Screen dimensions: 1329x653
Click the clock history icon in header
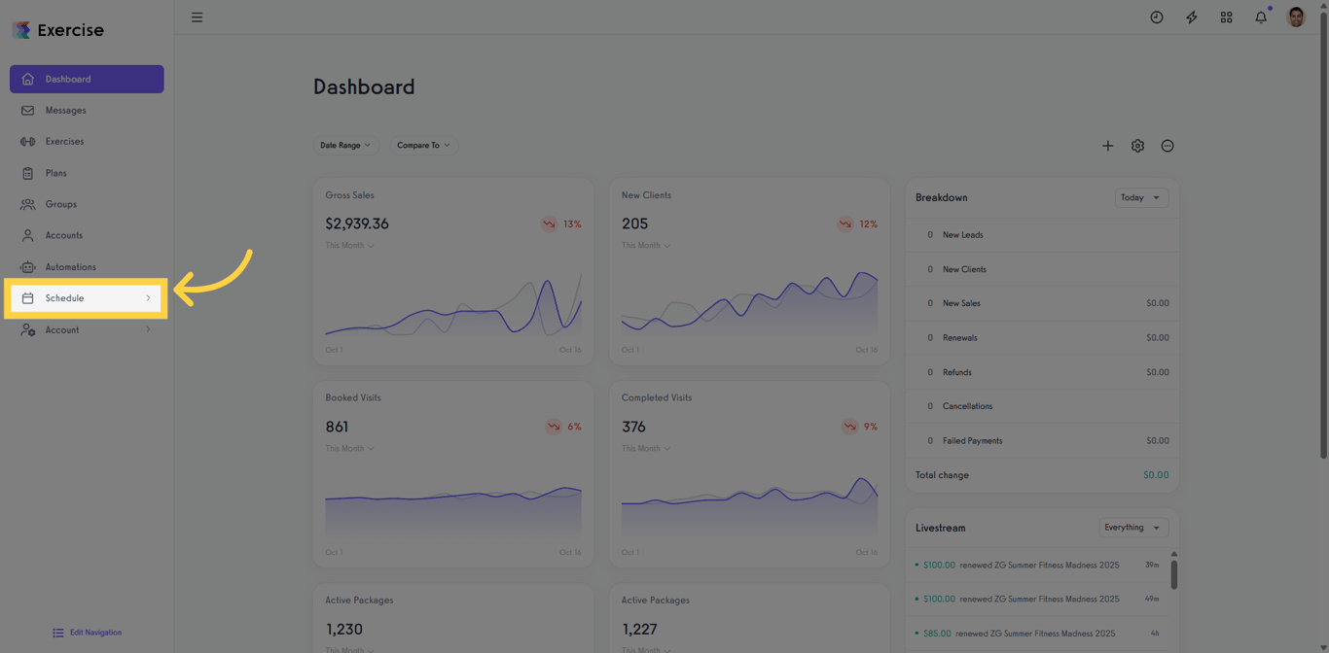(1156, 17)
